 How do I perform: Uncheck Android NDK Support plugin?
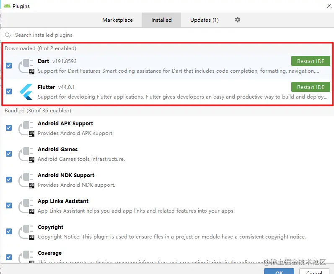tap(9, 180)
